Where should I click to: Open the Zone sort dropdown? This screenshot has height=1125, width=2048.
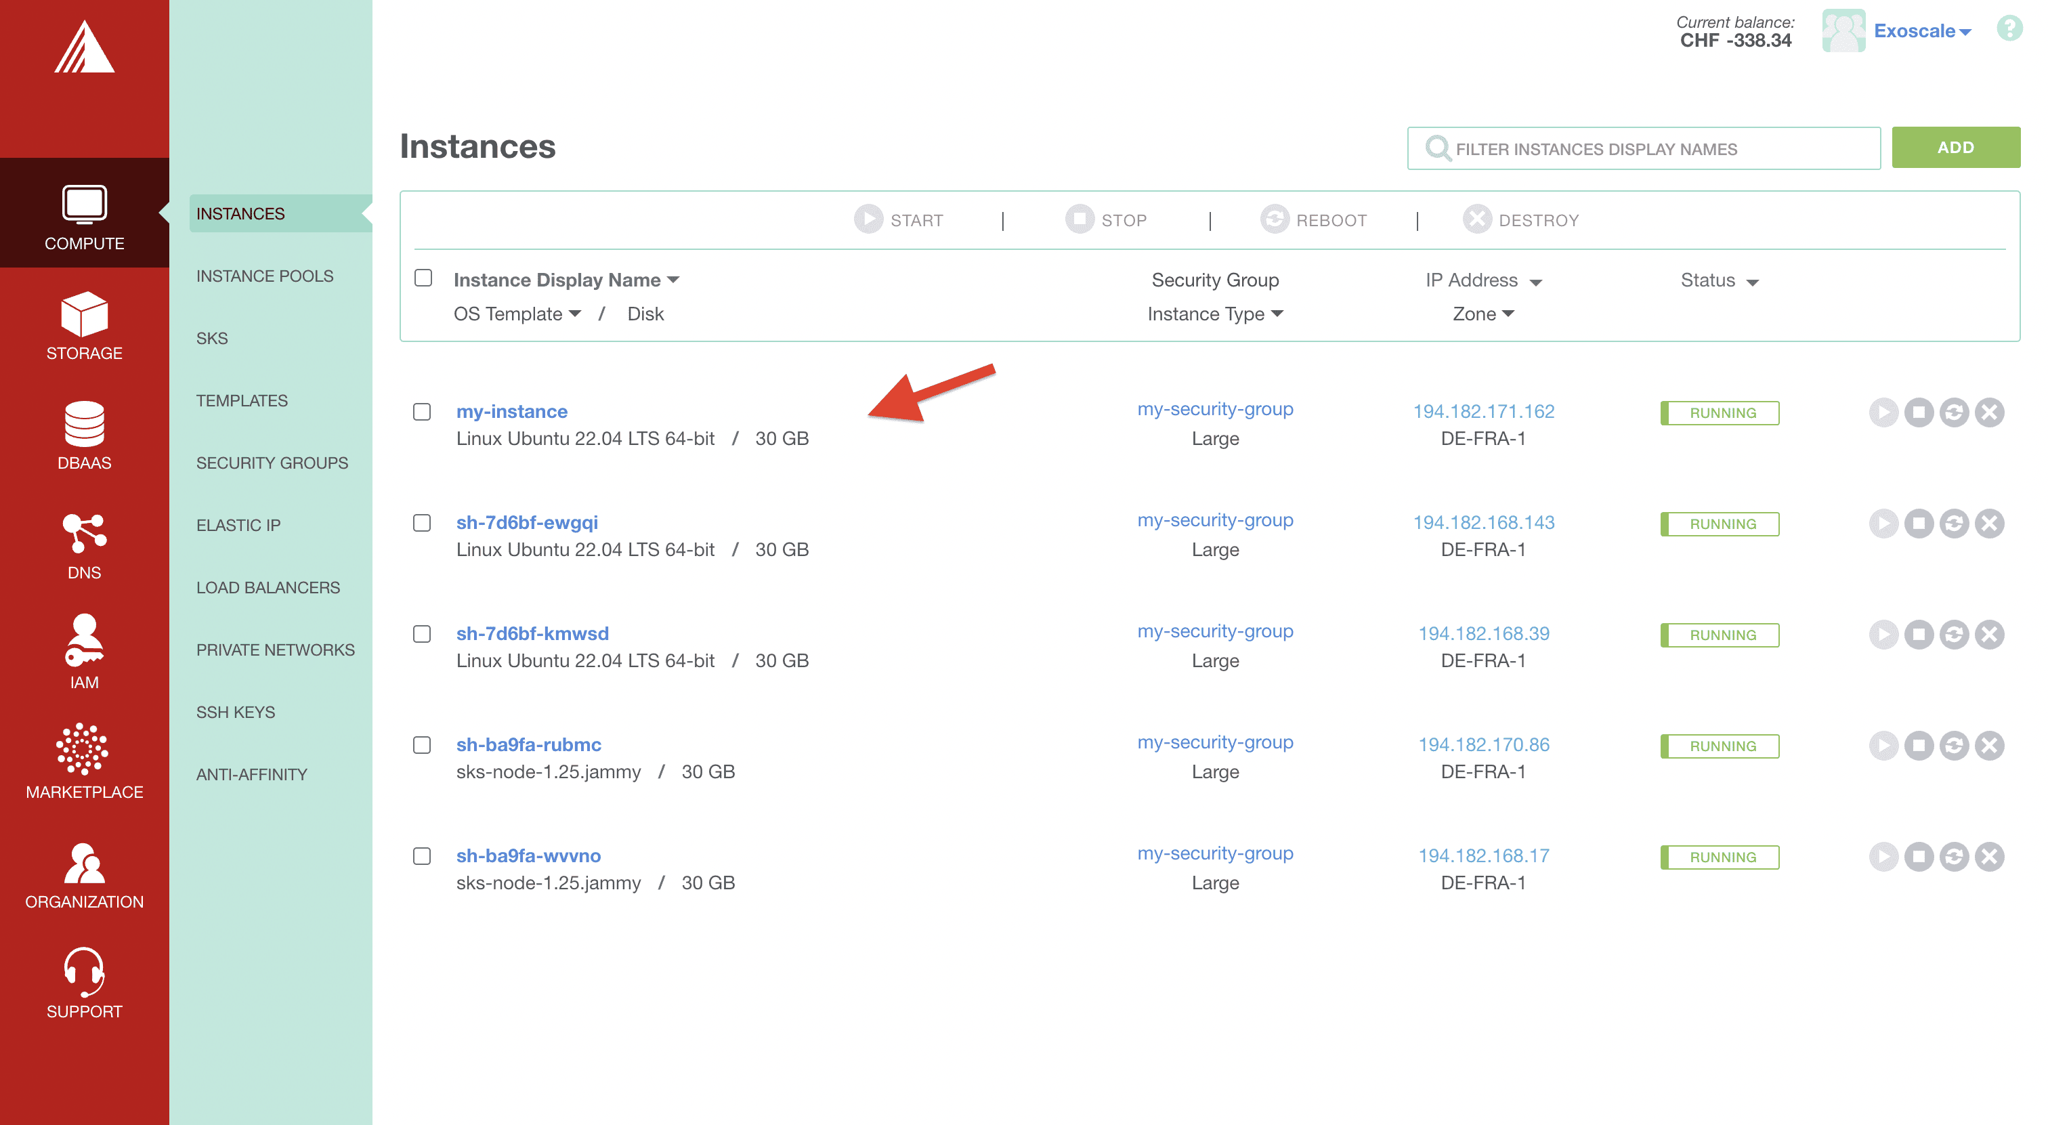pyautogui.click(x=1482, y=313)
